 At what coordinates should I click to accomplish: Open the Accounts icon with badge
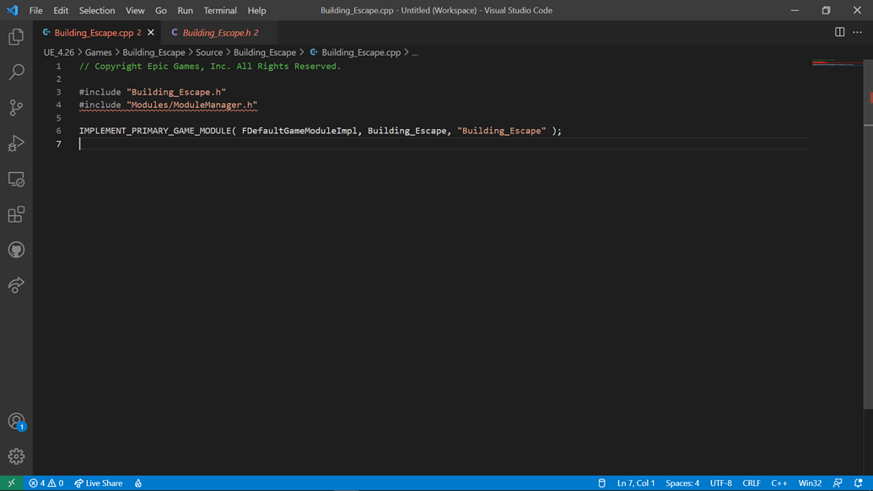click(x=16, y=421)
